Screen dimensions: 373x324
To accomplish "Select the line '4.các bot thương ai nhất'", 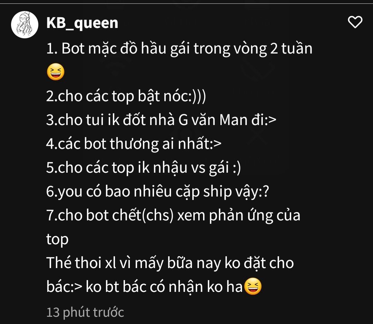I will (x=134, y=144).
